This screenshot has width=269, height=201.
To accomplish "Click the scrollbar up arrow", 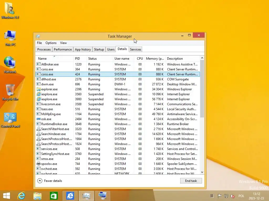I will point(202,58).
